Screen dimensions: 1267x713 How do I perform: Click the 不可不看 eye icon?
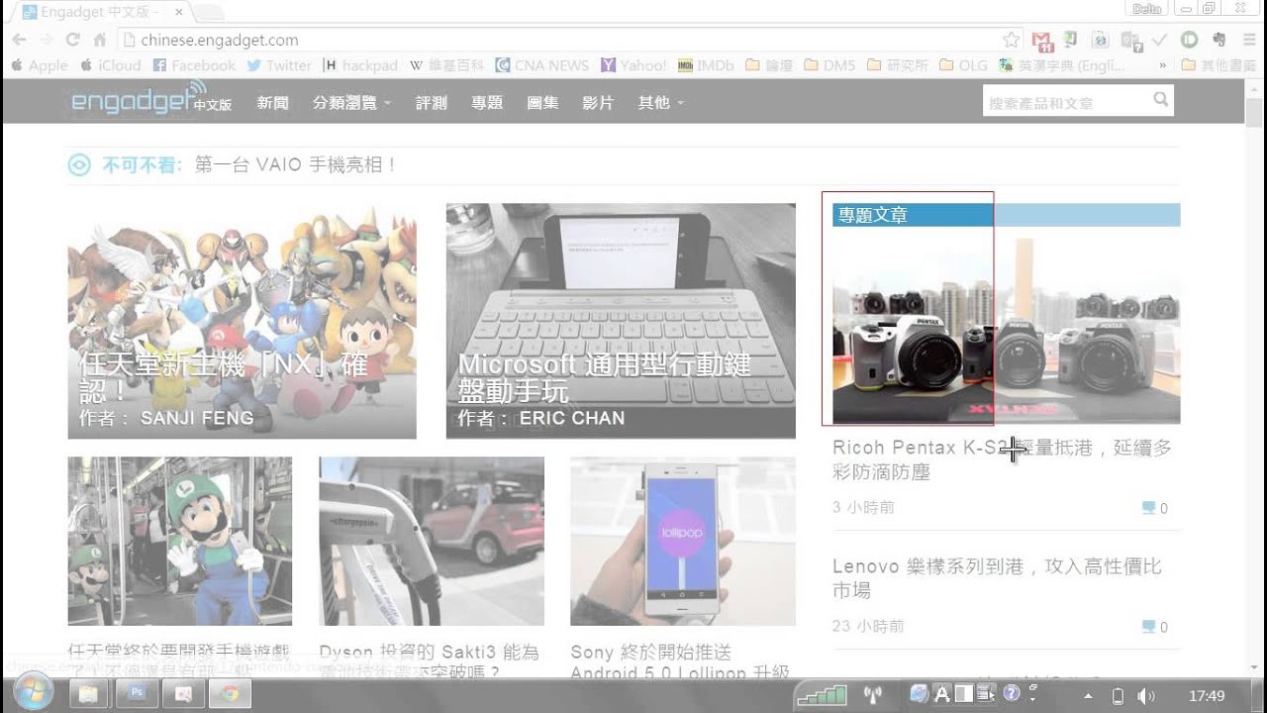(79, 165)
